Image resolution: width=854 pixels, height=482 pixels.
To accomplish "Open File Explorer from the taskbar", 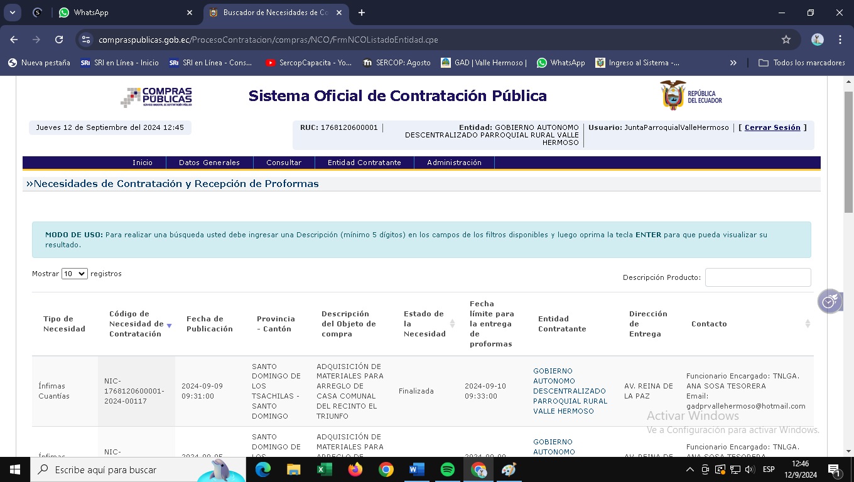I will tap(294, 469).
